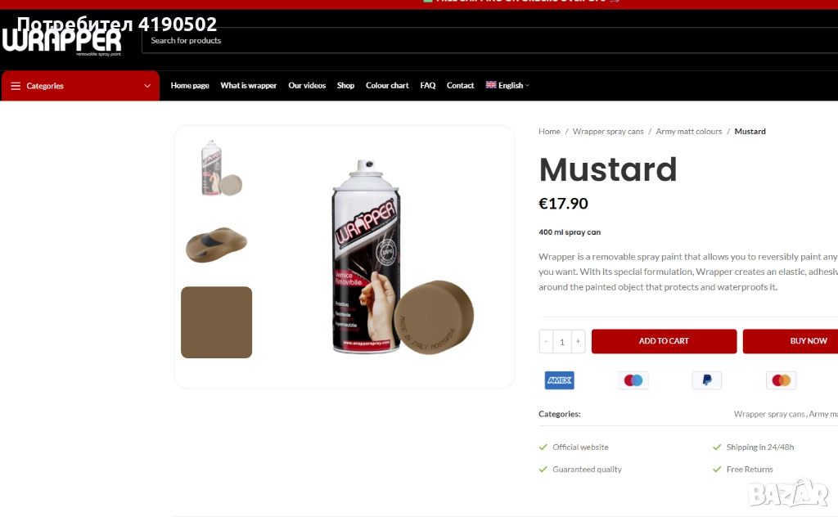Click the American Express payment icon
The height and width of the screenshot is (517, 838).
(x=559, y=380)
